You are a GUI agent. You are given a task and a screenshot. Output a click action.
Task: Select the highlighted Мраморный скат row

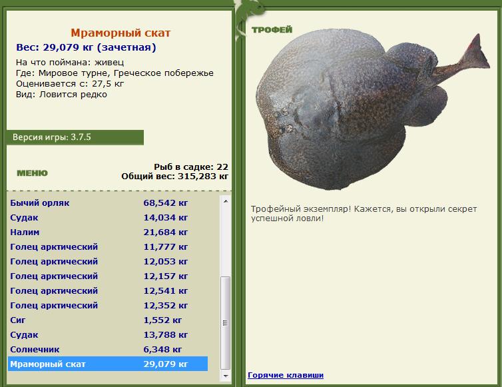[108, 364]
